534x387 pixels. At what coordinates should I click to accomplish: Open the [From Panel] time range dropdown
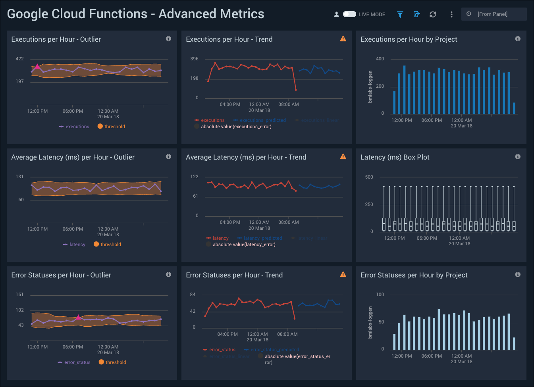pyautogui.click(x=494, y=14)
